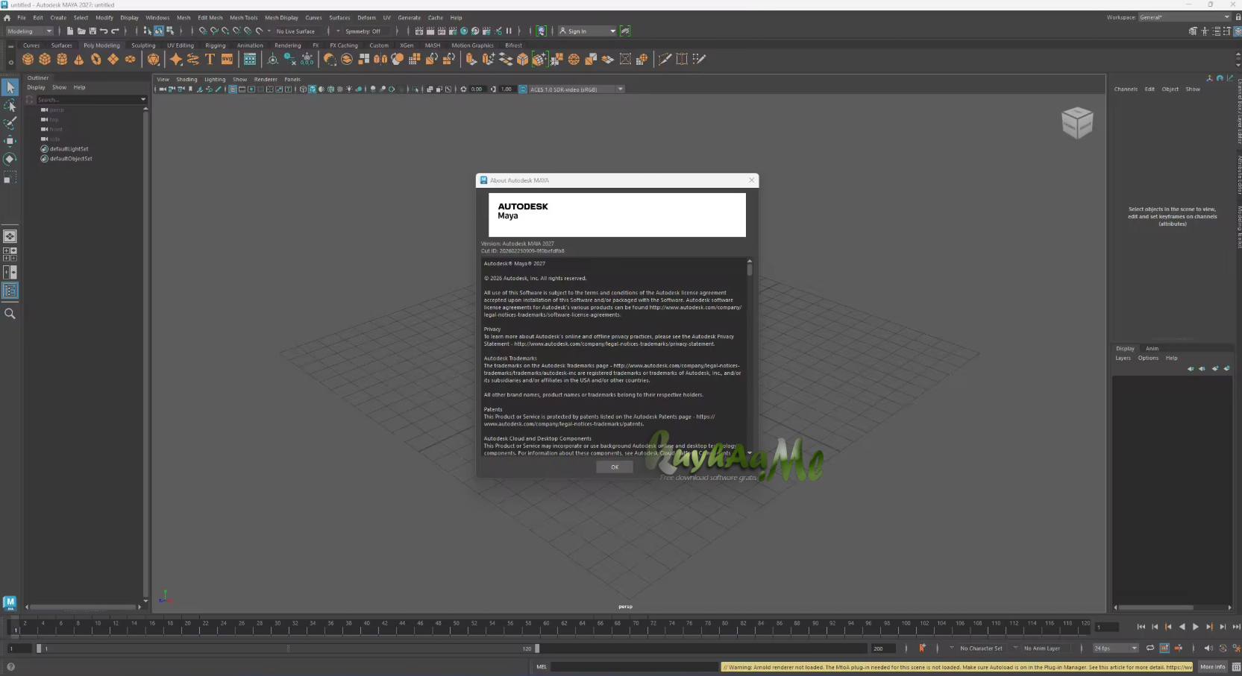Click the range slider end handle at 120

tap(537, 648)
